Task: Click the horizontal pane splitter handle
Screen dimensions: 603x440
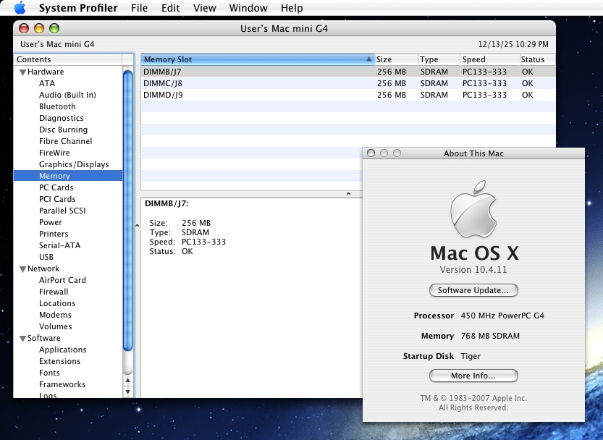Action: 347,194
